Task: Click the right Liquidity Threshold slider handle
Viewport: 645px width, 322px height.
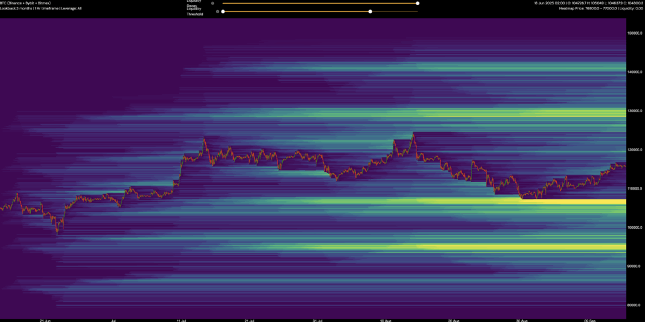Action: [x=370, y=11]
